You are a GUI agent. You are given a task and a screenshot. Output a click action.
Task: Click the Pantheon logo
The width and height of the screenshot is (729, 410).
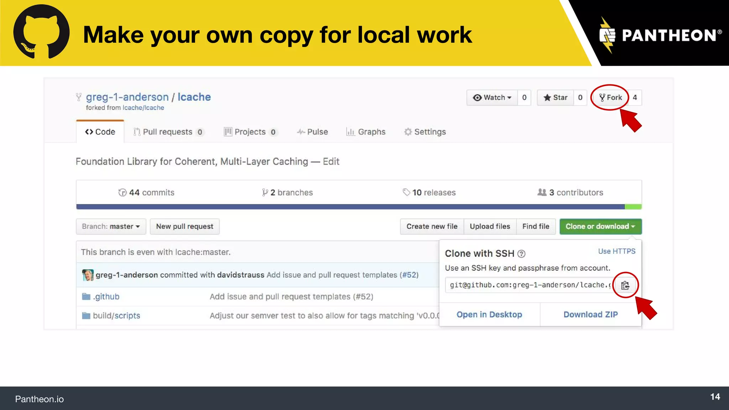coord(661,35)
